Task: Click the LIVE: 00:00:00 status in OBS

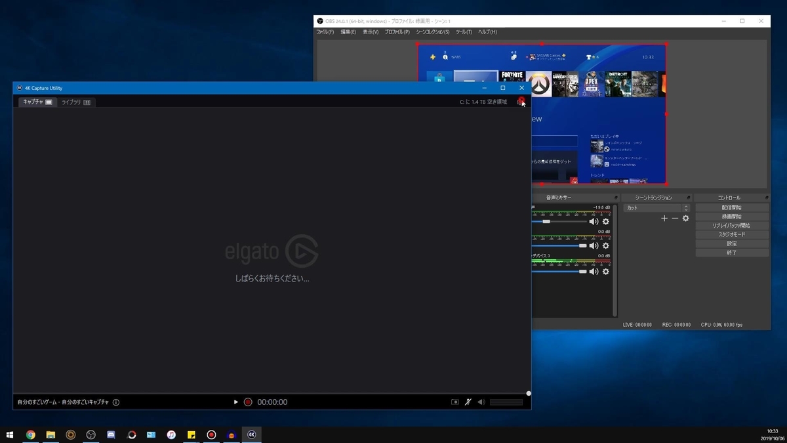Action: click(637, 325)
